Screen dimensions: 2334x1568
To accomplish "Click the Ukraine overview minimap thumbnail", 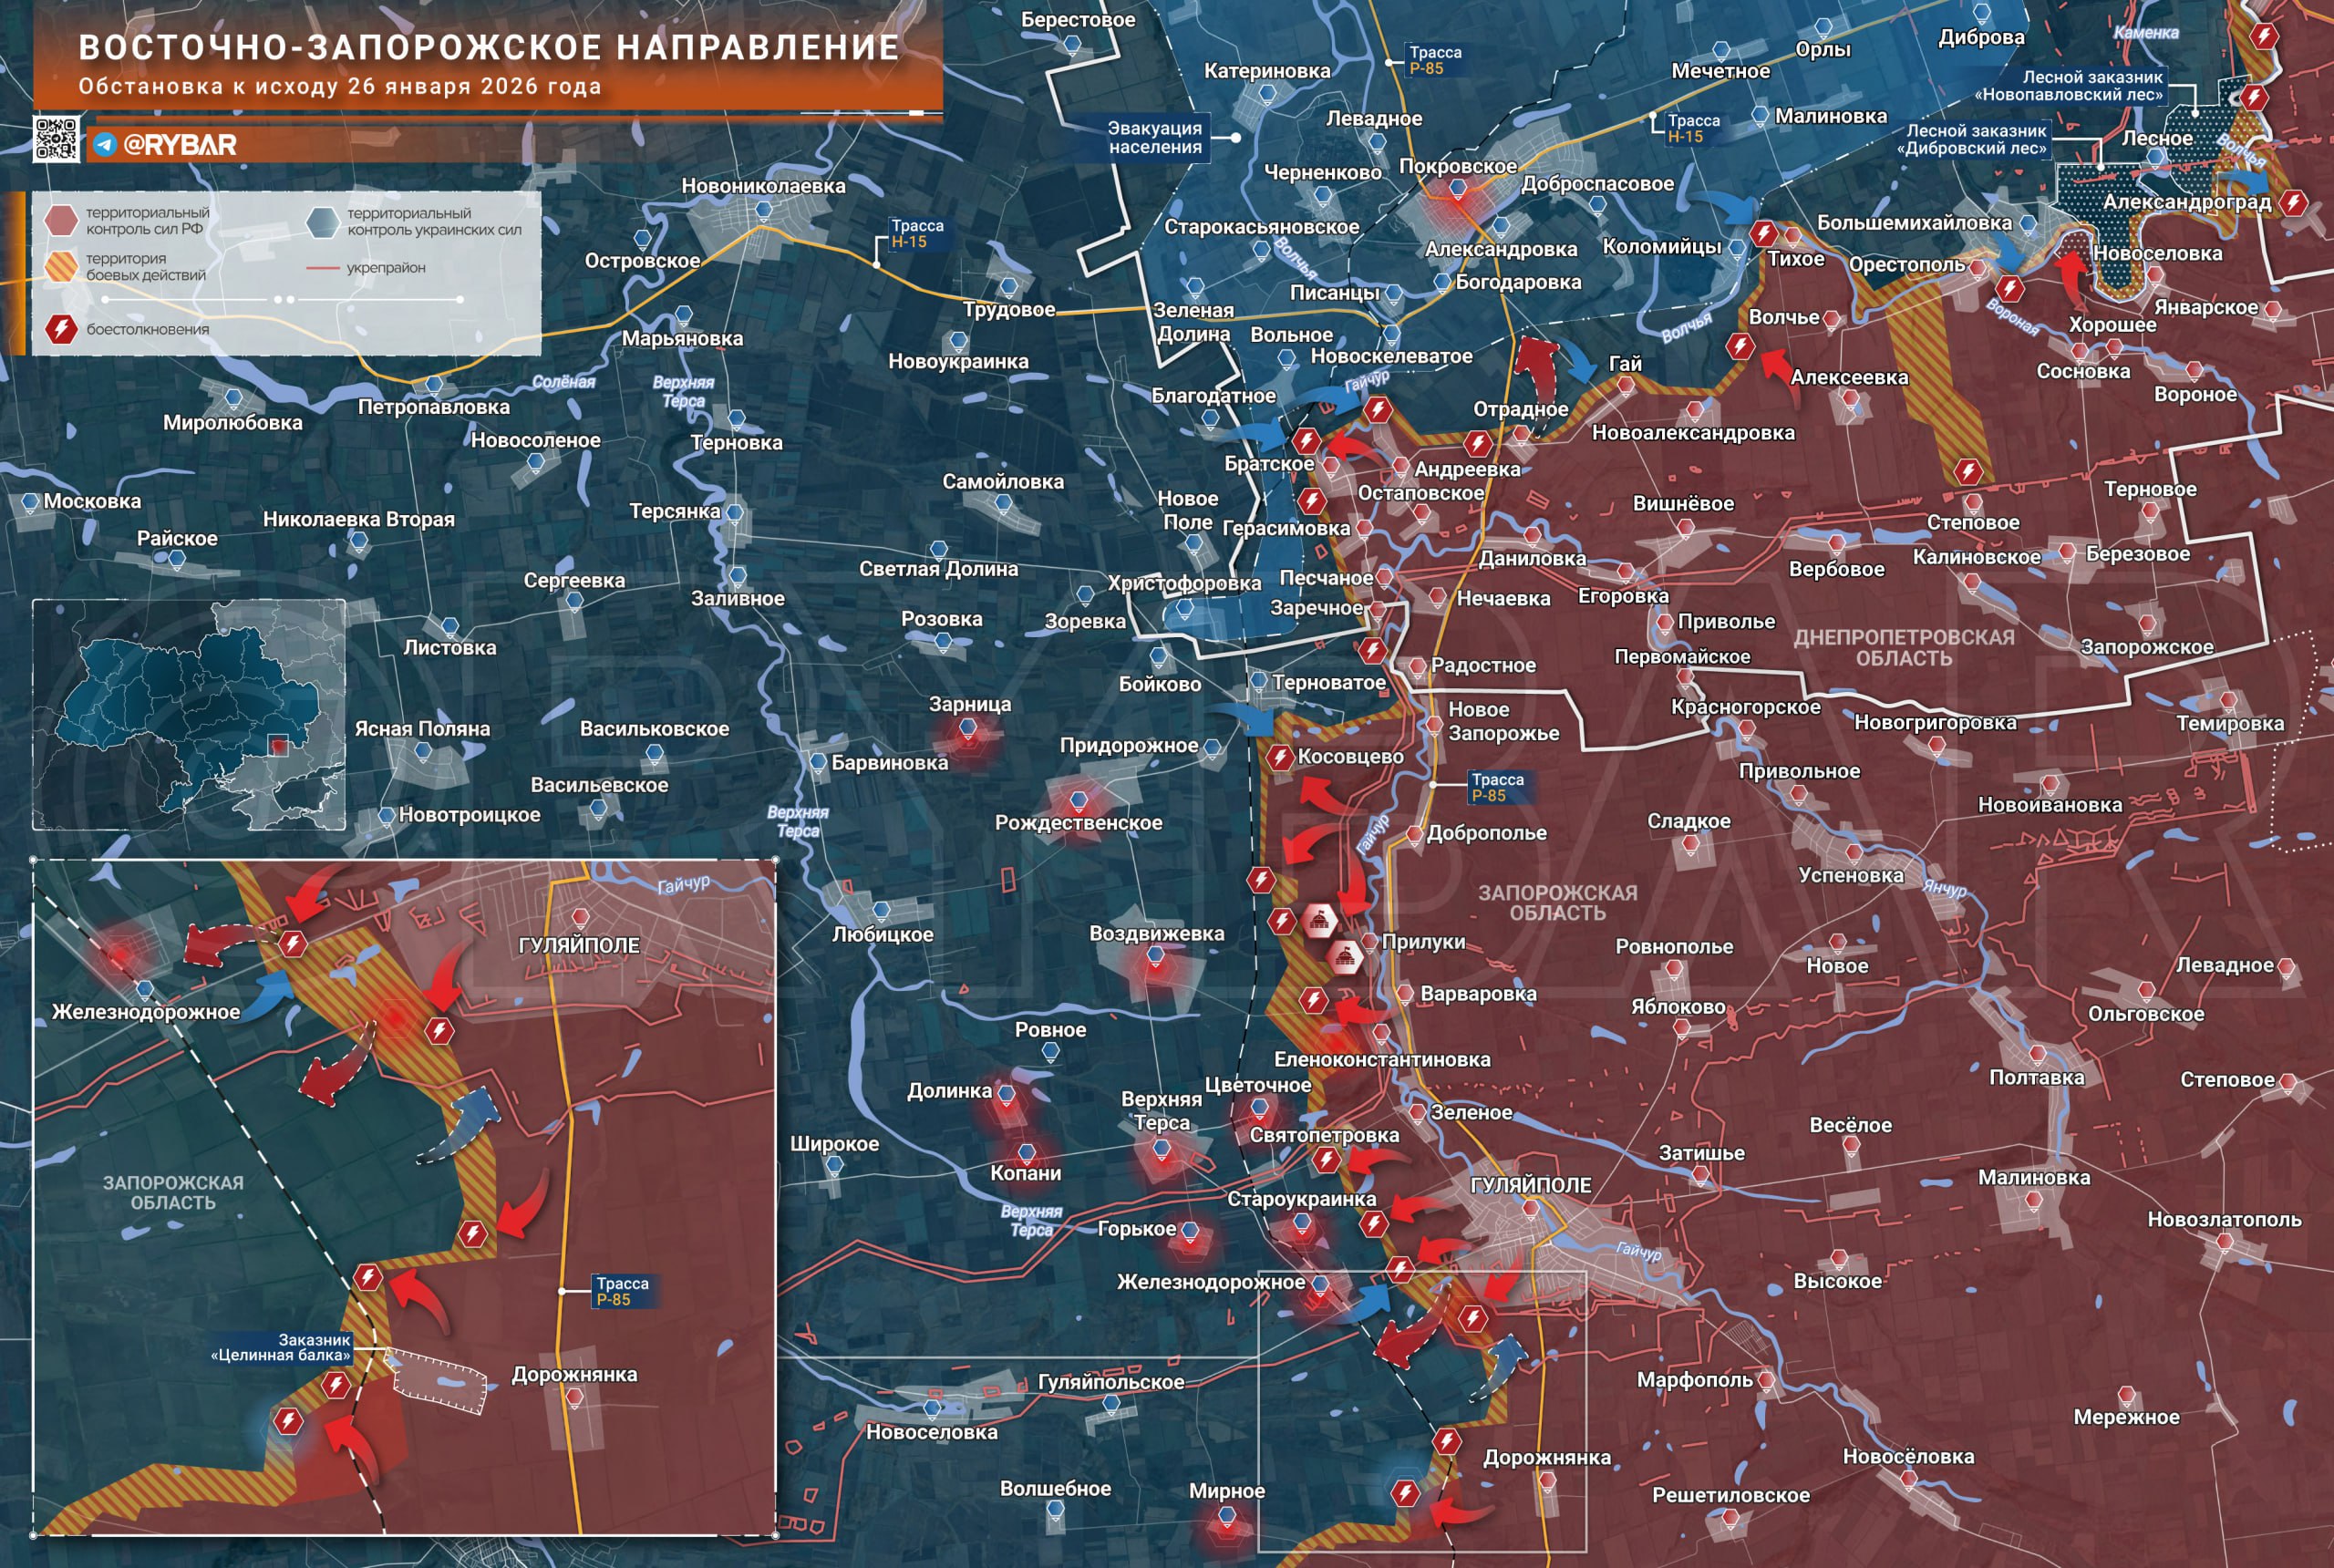I will [189, 715].
